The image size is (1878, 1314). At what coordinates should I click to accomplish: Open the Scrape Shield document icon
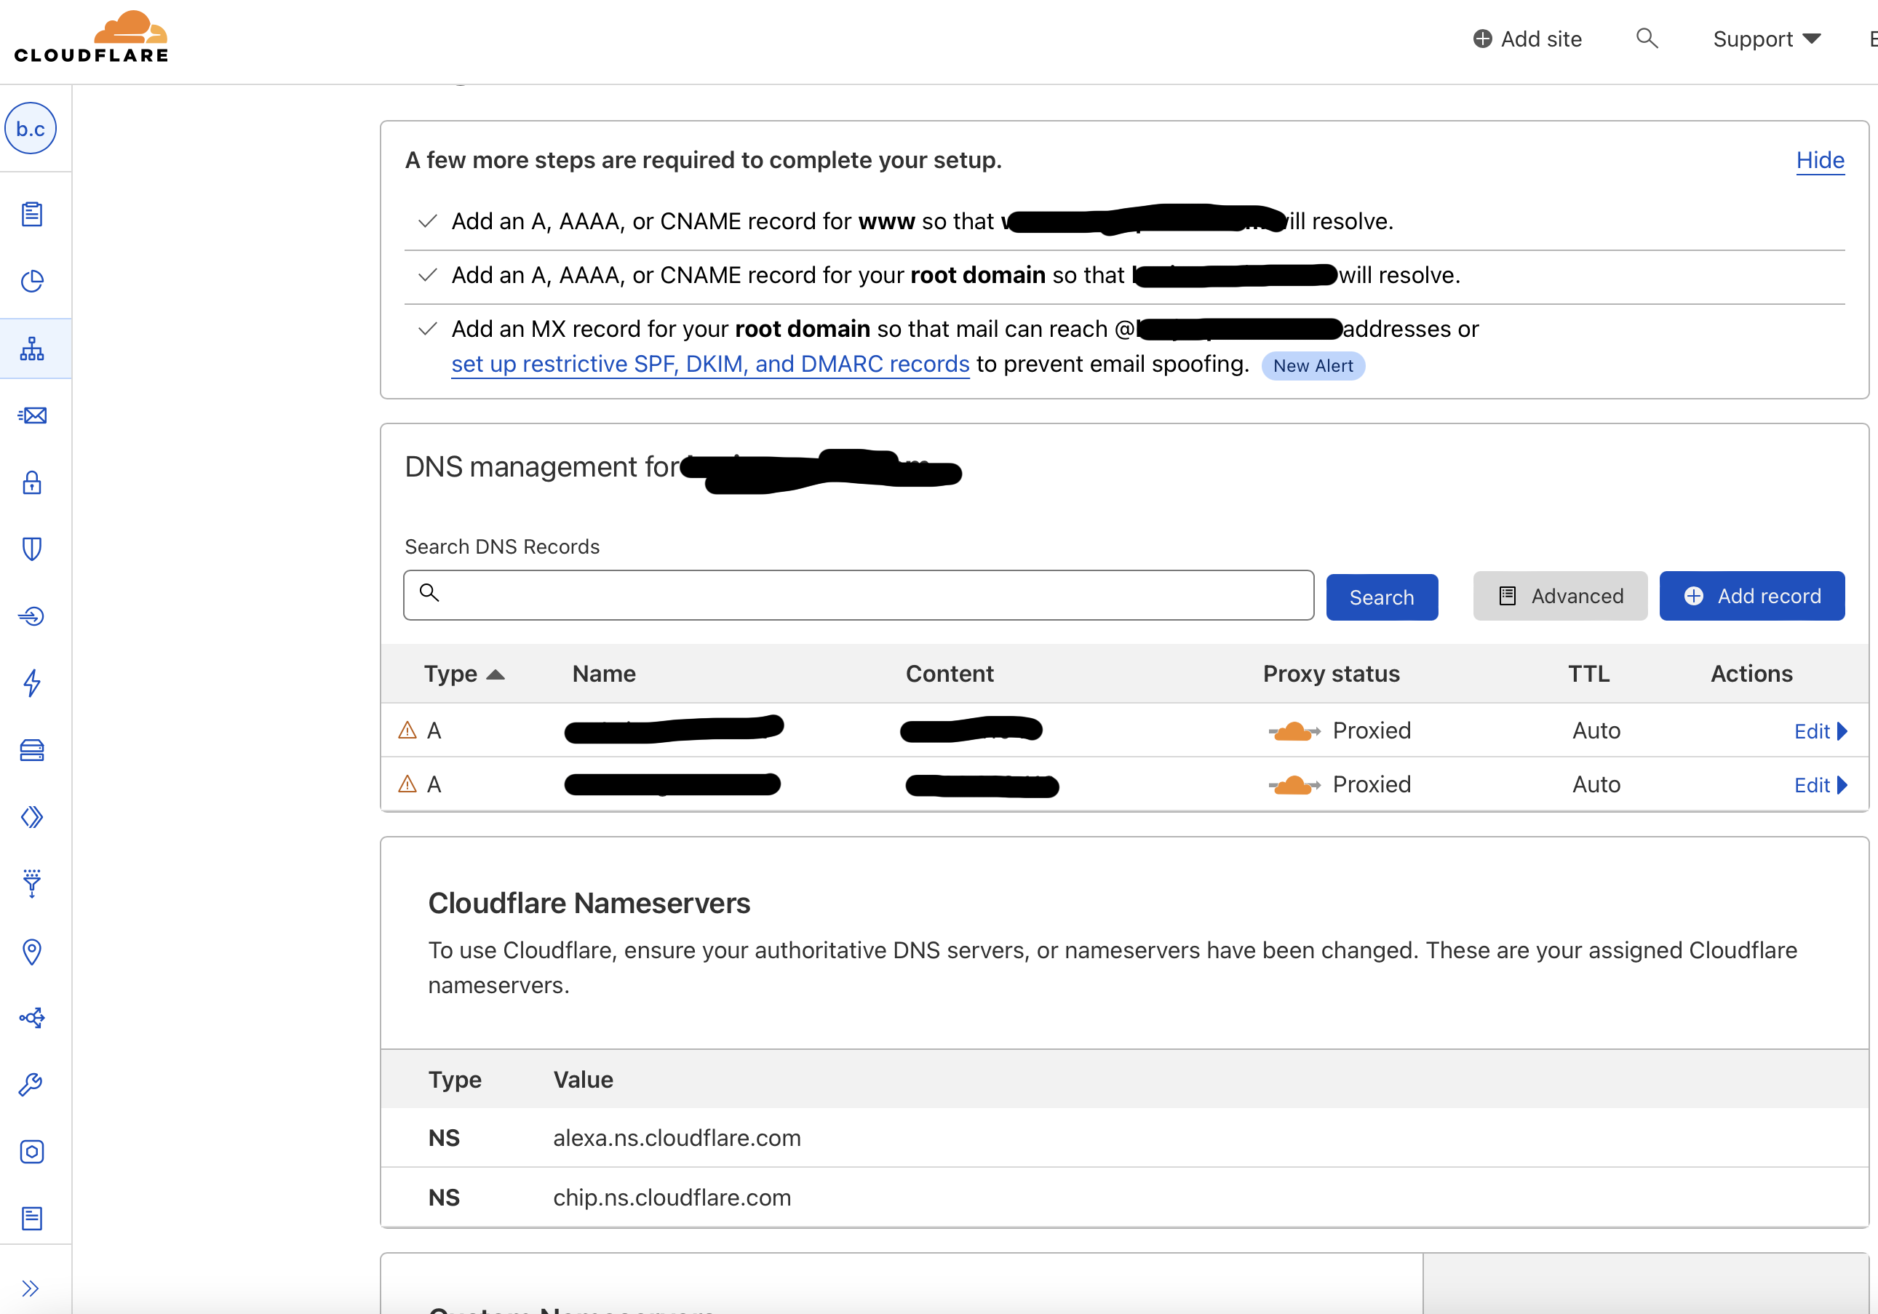tap(32, 1219)
